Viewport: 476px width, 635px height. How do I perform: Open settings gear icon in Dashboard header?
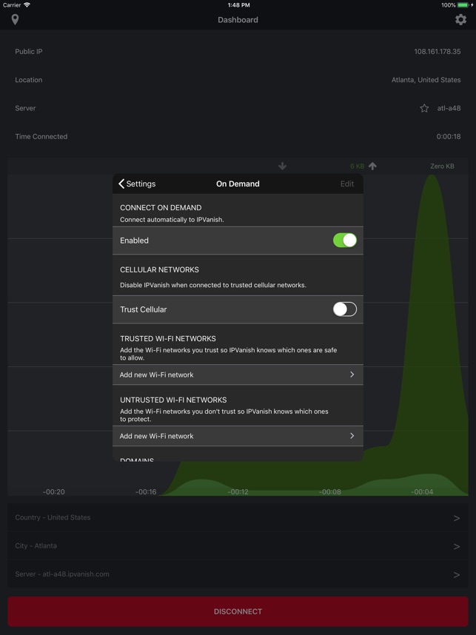460,19
